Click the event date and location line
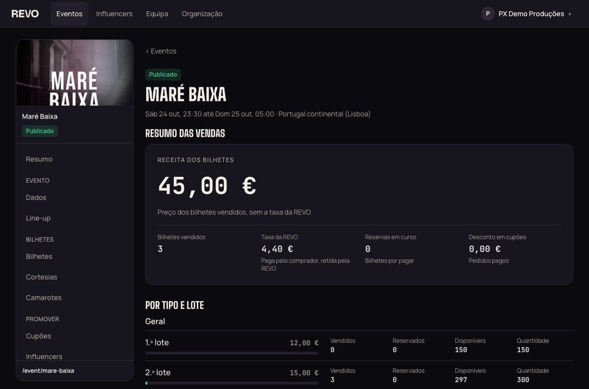The image size is (589, 389). (258, 114)
